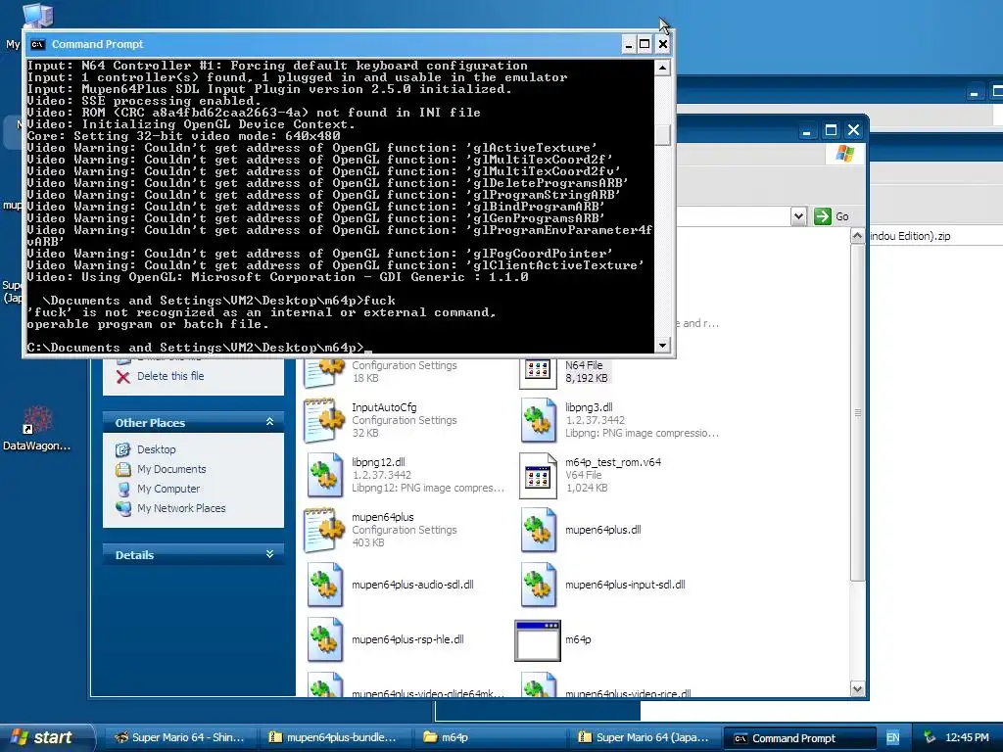Click the mupen64plus-input-sdl.dll file name
Screen dimensions: 1003x752
(x=625, y=585)
